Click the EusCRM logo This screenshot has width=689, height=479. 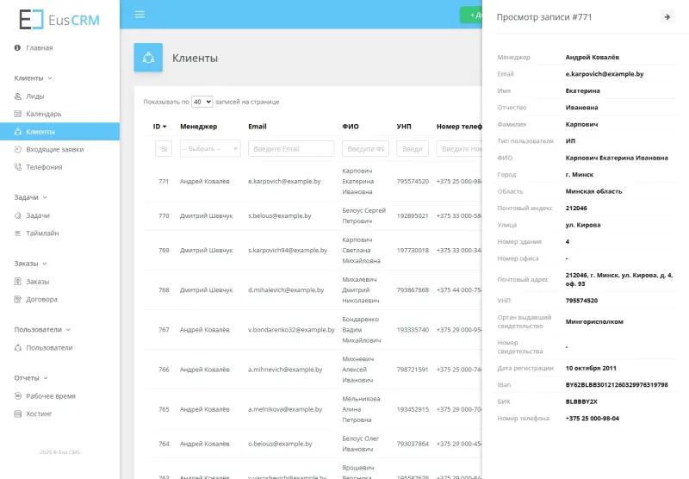(59, 19)
